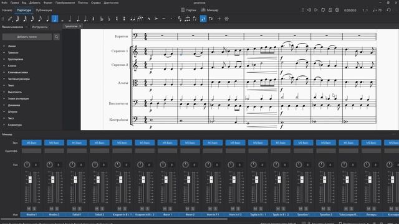Open MS Basic sound for Флейта 1
The image size is (399, 224).
click(32, 142)
